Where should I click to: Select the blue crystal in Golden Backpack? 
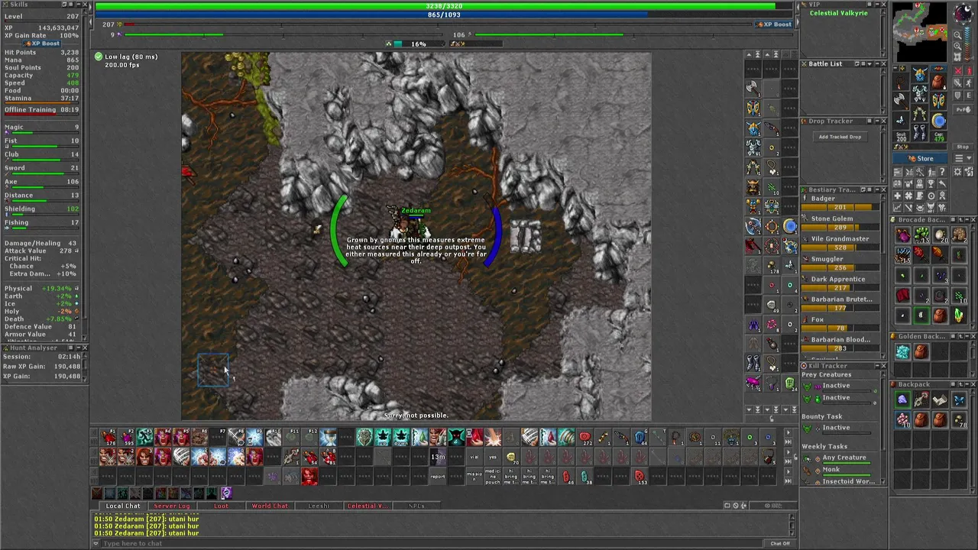click(902, 352)
